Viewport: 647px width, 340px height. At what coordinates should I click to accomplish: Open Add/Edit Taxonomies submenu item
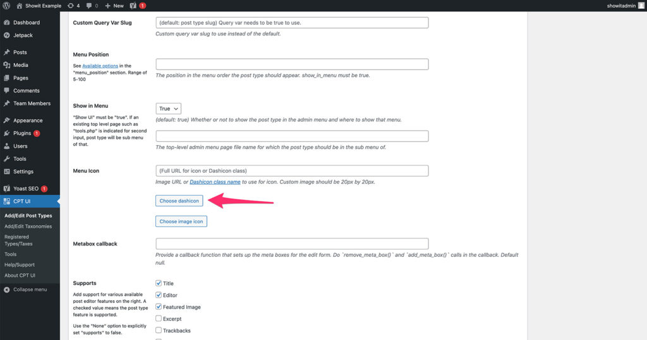28,226
